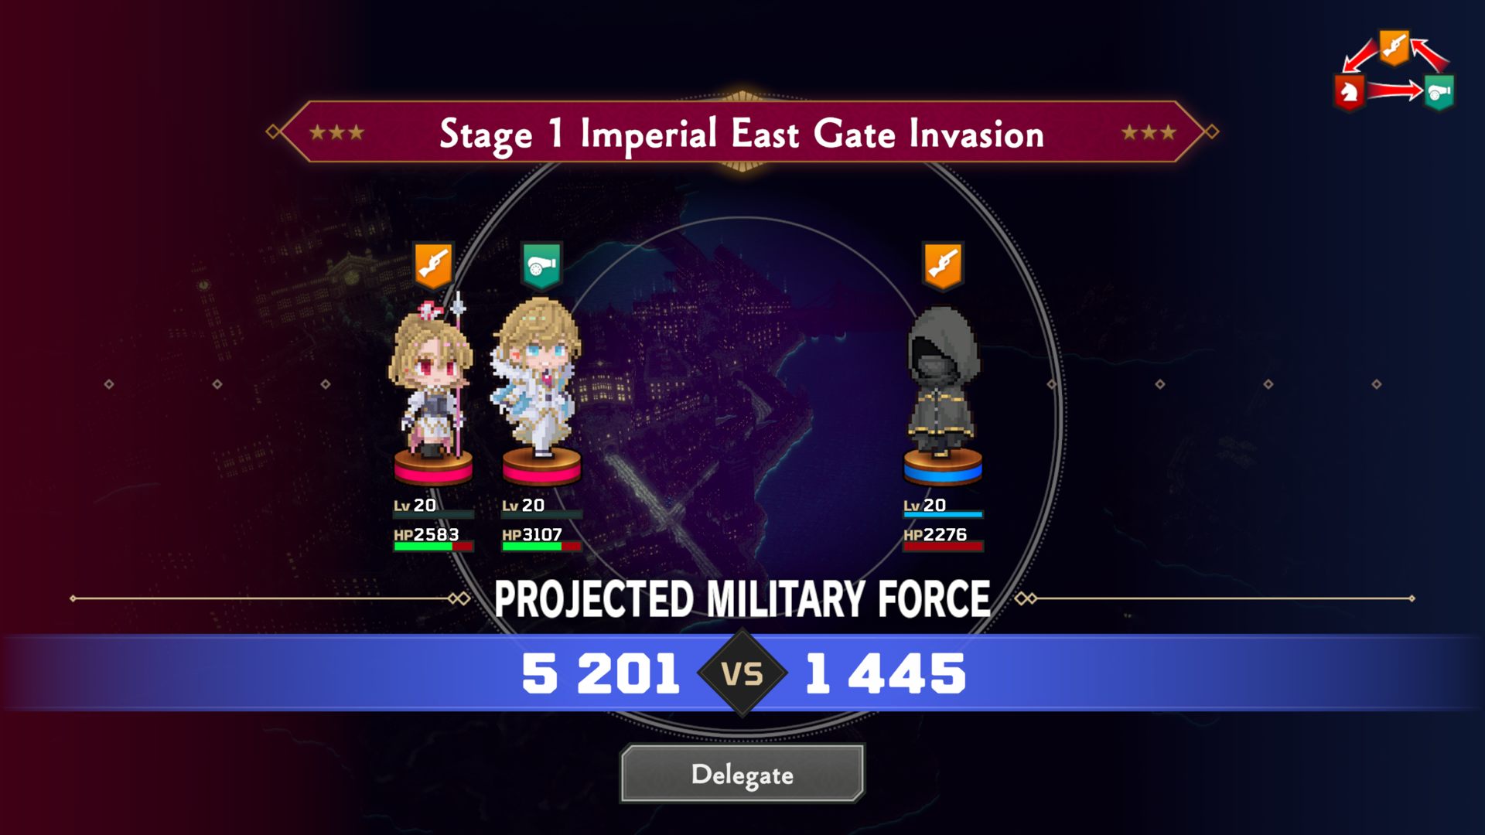Click the red cavalry knight icon in type chart
This screenshot has width=1485, height=835.
(1350, 92)
